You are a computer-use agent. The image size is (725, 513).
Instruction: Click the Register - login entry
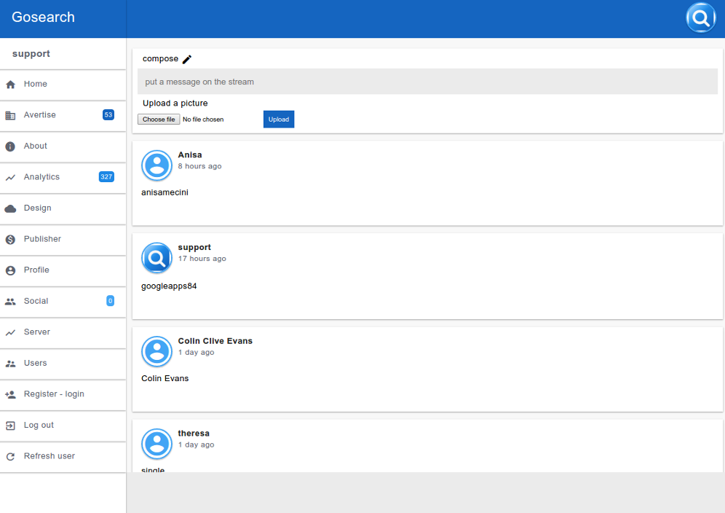[54, 394]
